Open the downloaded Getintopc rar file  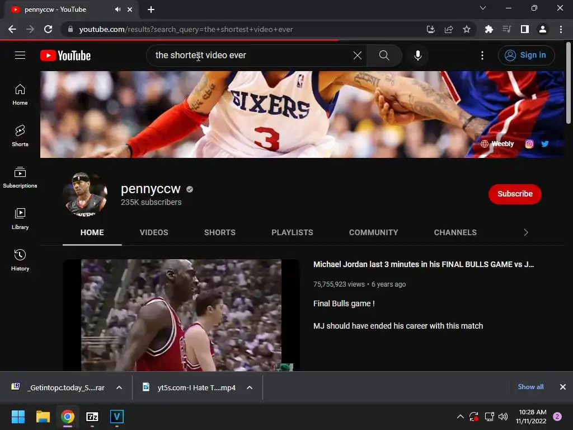point(58,387)
